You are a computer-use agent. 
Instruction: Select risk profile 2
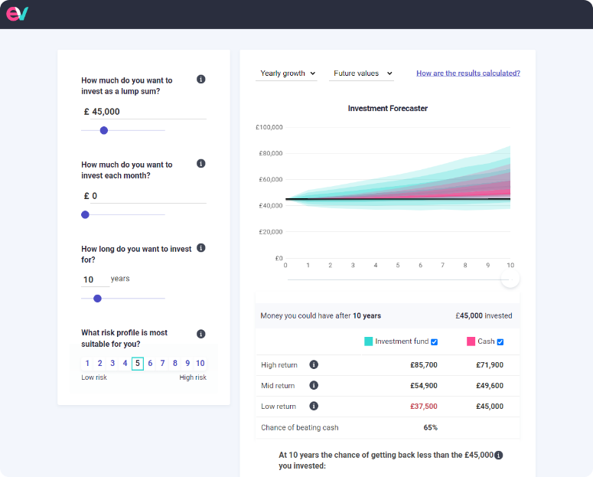99,364
